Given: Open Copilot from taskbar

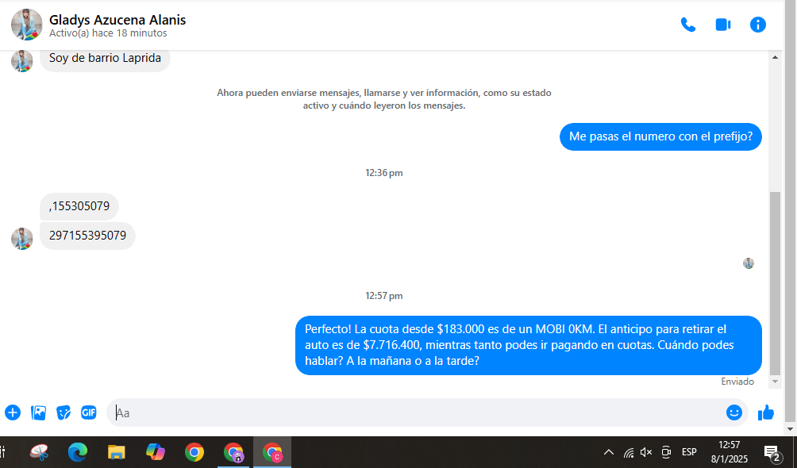Looking at the screenshot, I should pyautogui.click(x=155, y=452).
